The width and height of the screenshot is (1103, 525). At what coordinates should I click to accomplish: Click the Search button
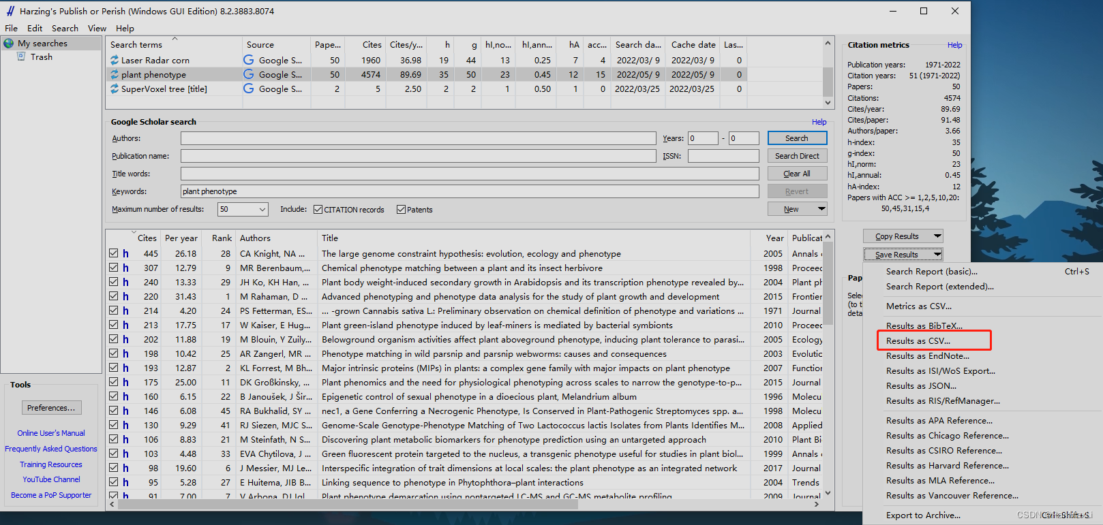[x=797, y=138]
